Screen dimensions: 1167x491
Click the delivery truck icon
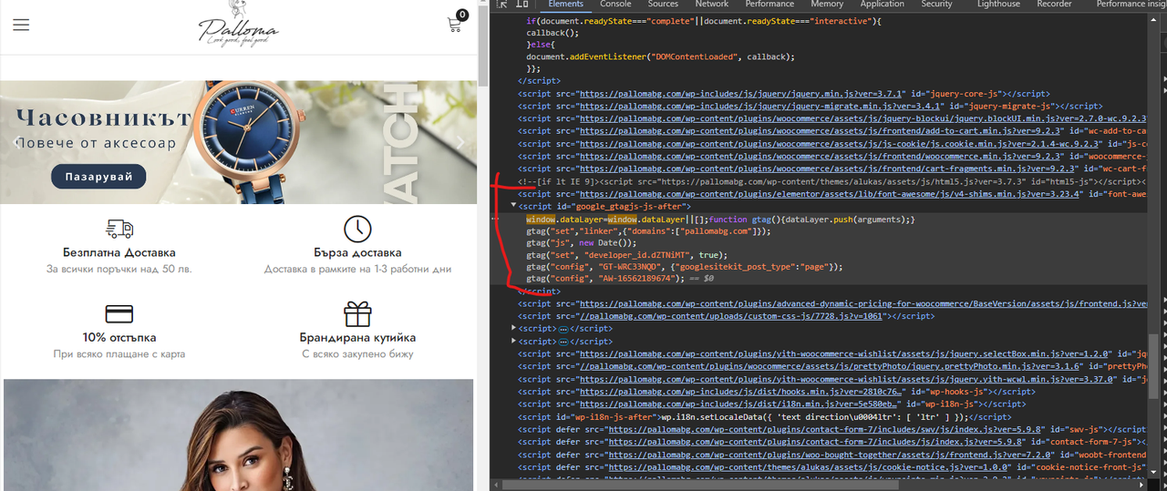tap(119, 229)
